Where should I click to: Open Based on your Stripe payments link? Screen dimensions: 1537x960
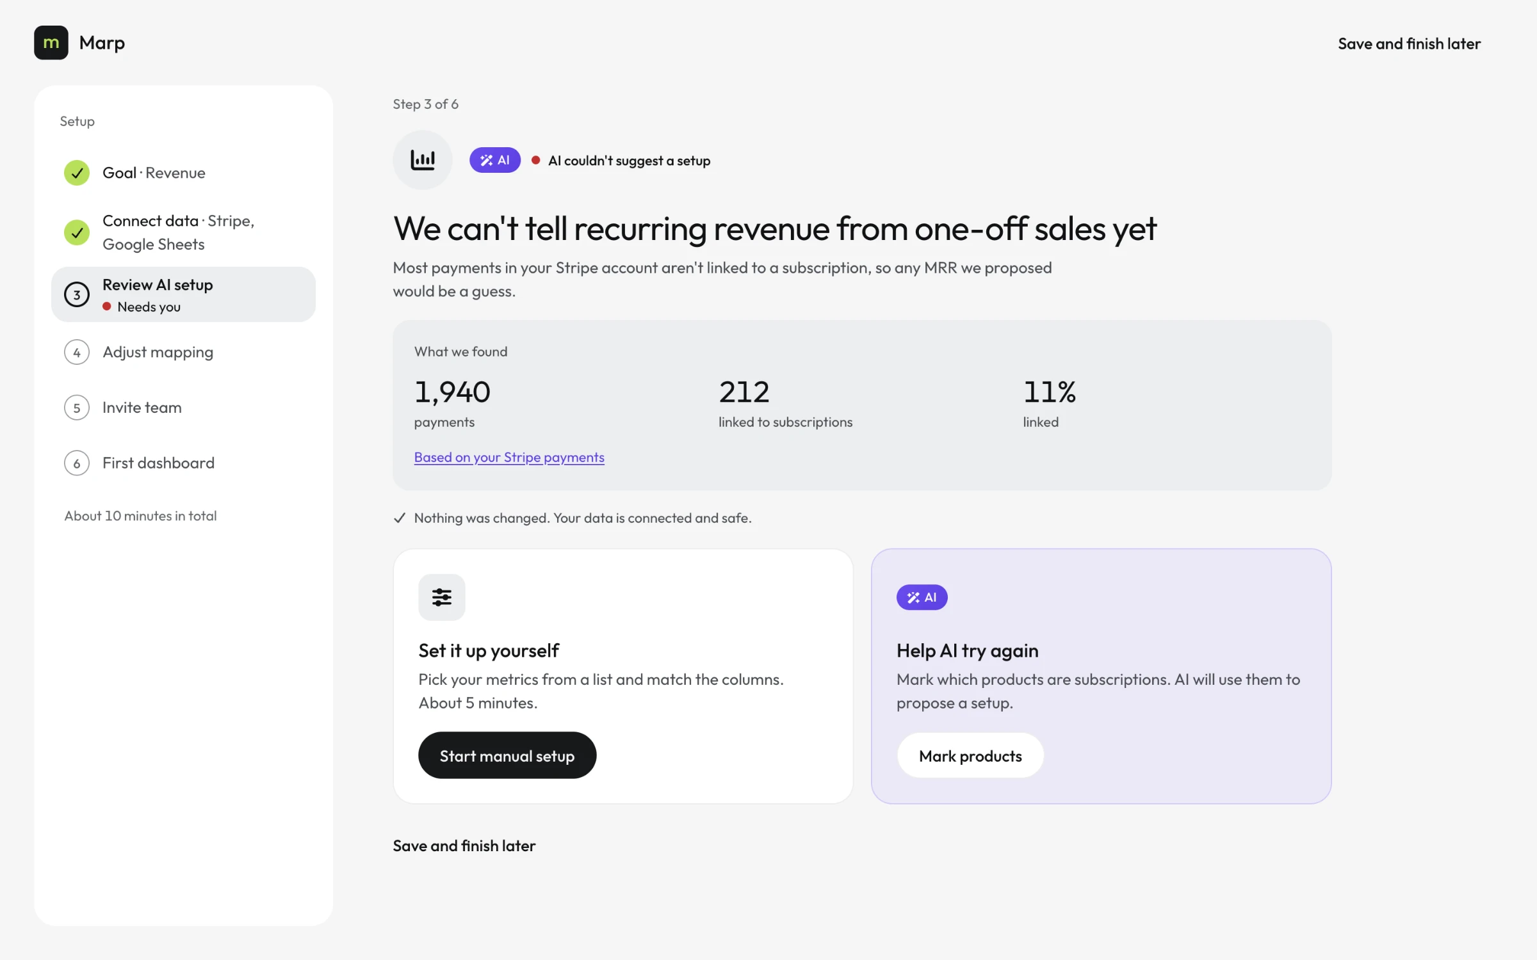(x=509, y=458)
